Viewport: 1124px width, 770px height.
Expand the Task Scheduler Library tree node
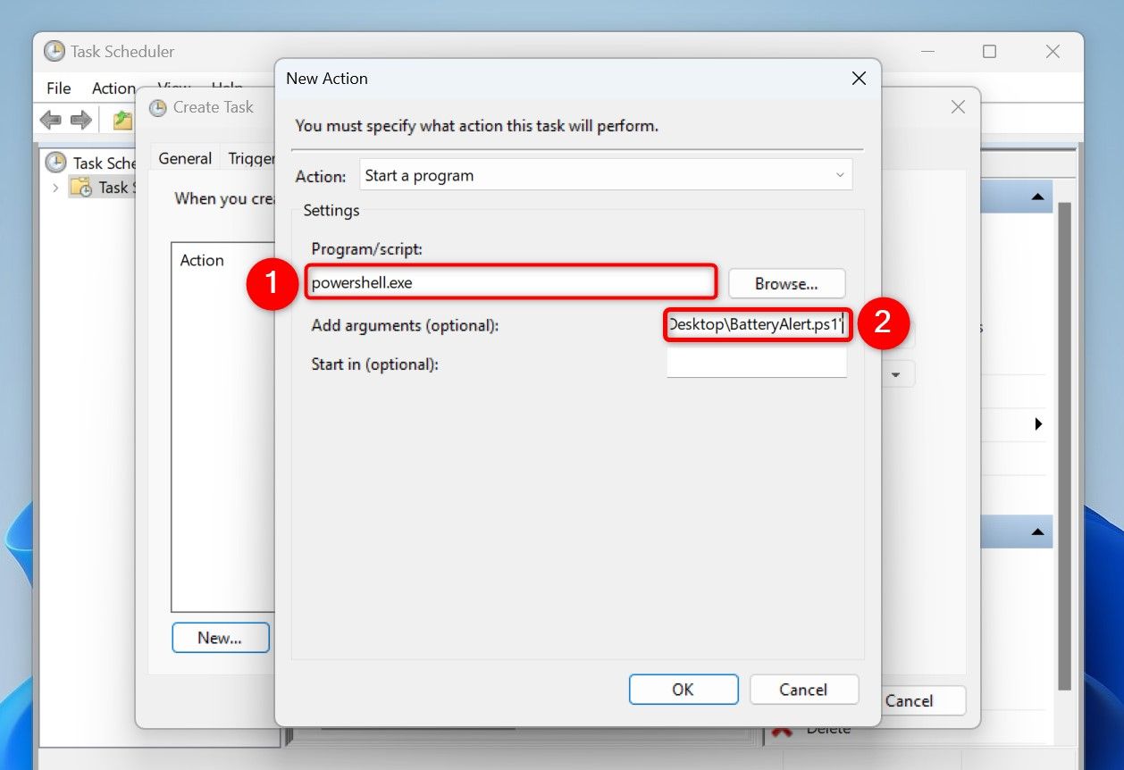pyautogui.click(x=55, y=188)
